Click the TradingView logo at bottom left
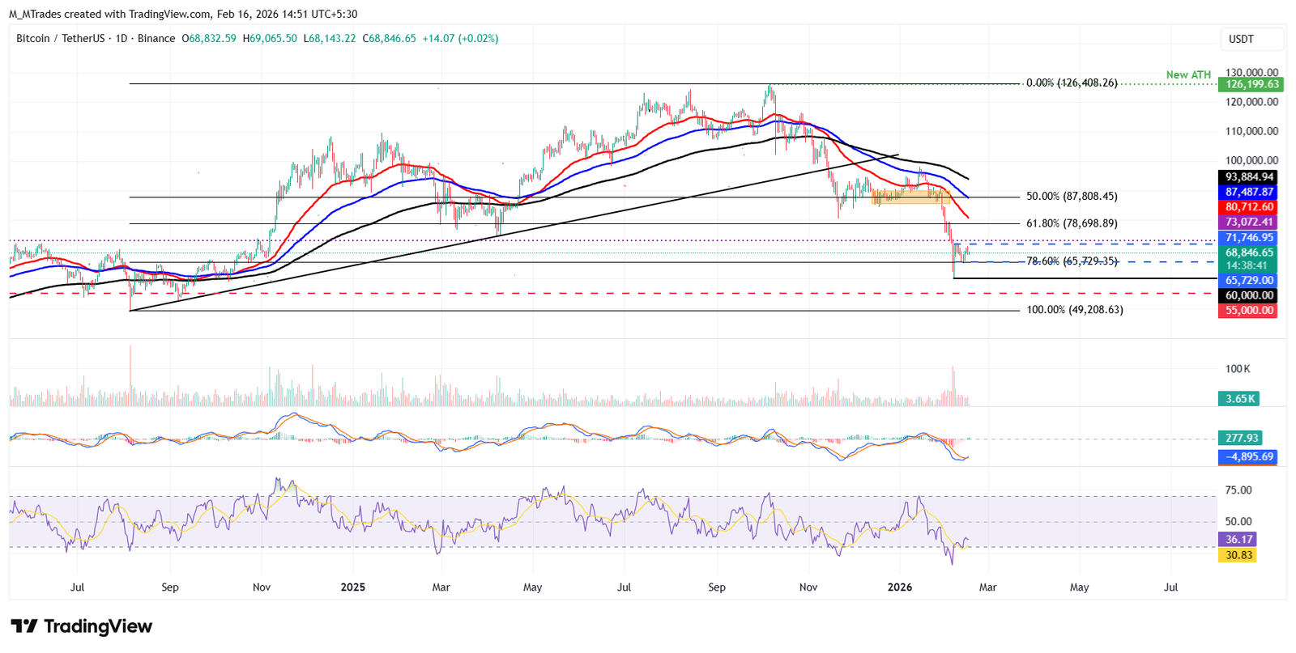The image size is (1296, 653). coord(81,626)
